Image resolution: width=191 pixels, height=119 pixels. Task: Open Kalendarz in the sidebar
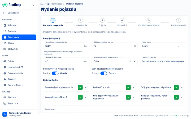point(19,25)
